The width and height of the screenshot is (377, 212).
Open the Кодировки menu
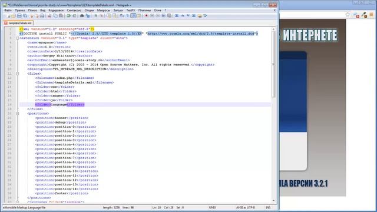click(x=56, y=11)
